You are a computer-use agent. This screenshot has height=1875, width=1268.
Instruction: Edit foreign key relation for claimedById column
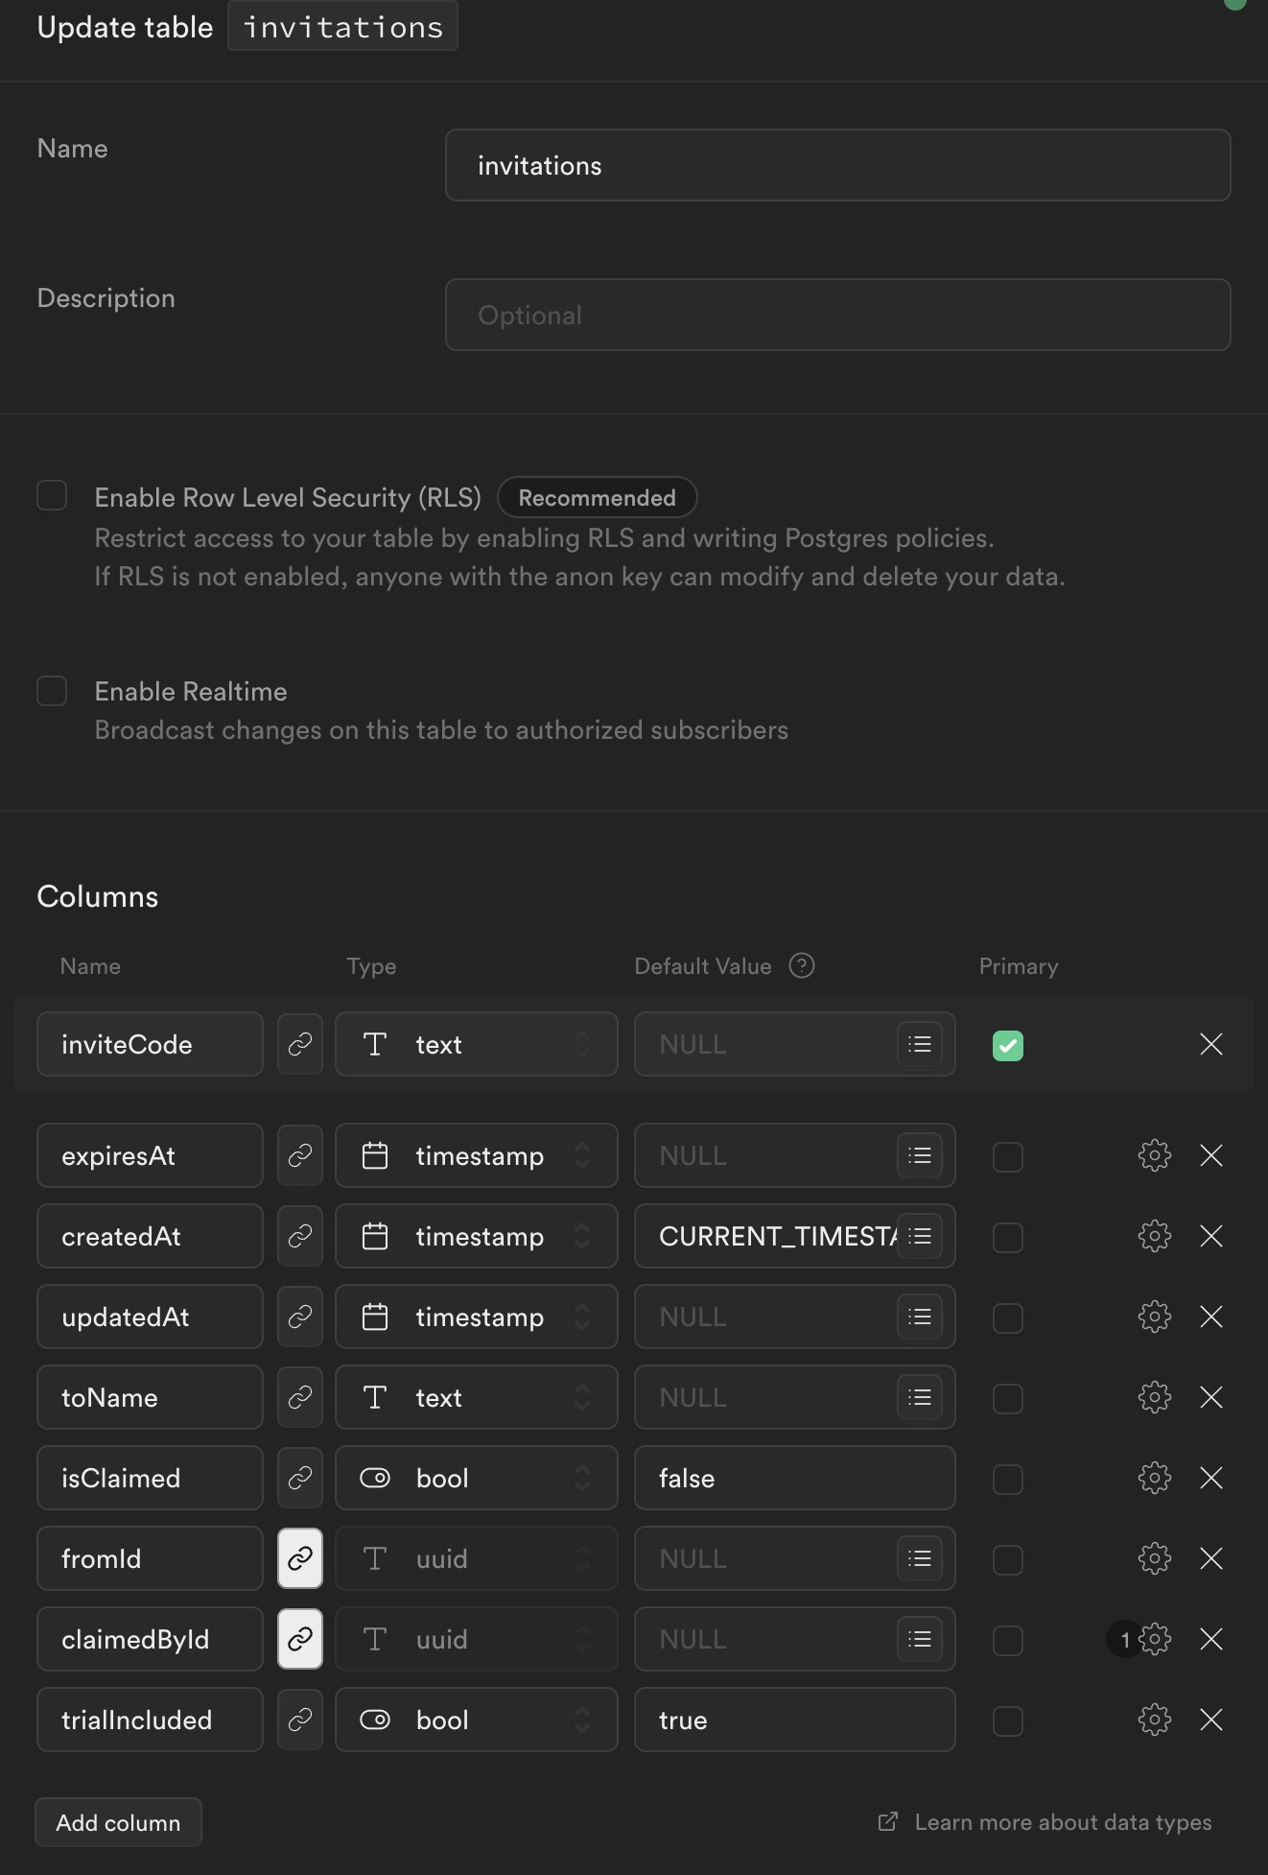[x=300, y=1639]
